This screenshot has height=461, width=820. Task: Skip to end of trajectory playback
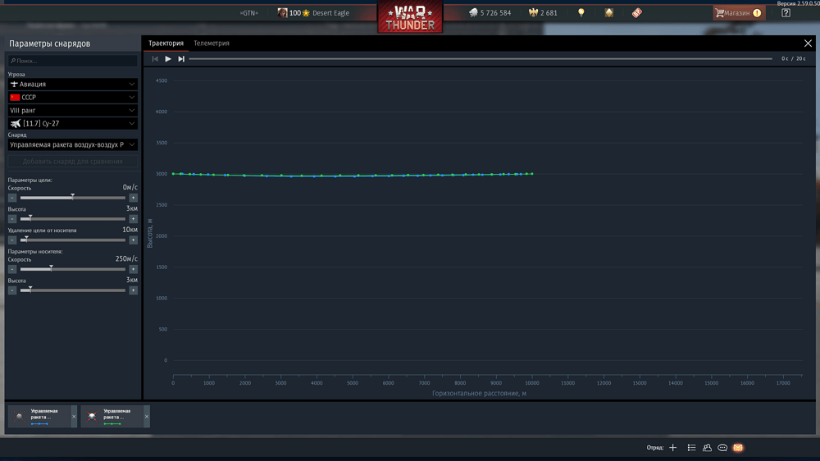tap(181, 59)
